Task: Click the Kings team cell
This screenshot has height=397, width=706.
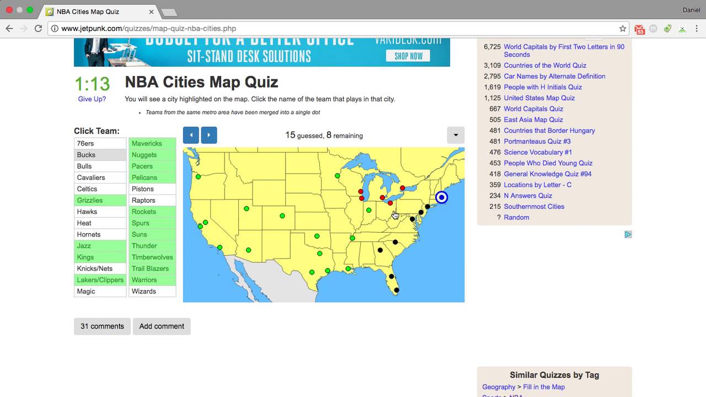Action: [100, 257]
